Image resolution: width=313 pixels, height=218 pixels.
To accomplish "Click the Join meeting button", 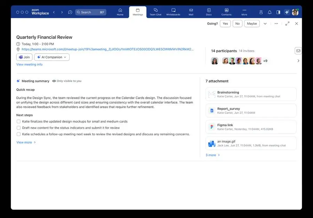I will [24, 57].
